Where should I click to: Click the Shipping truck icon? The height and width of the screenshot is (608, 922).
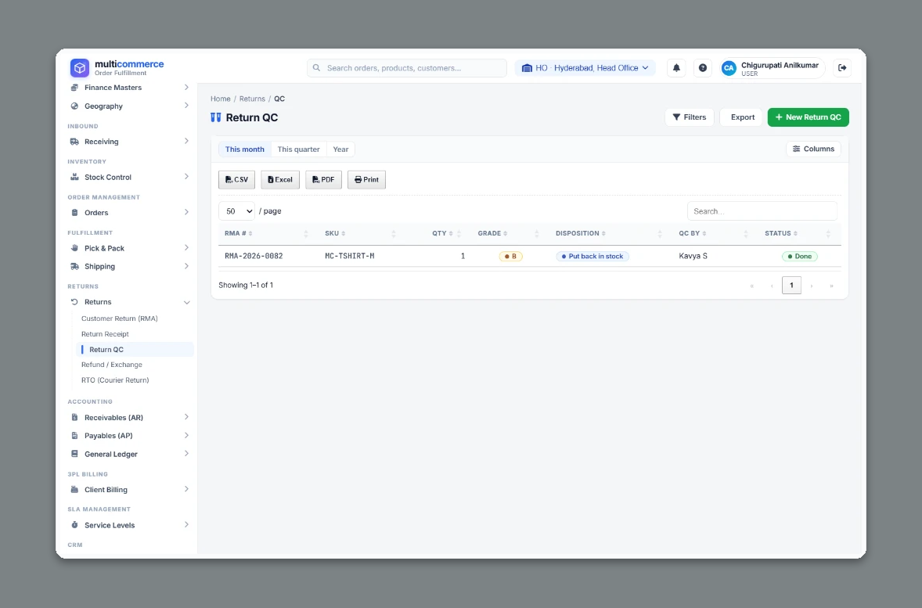tap(74, 266)
